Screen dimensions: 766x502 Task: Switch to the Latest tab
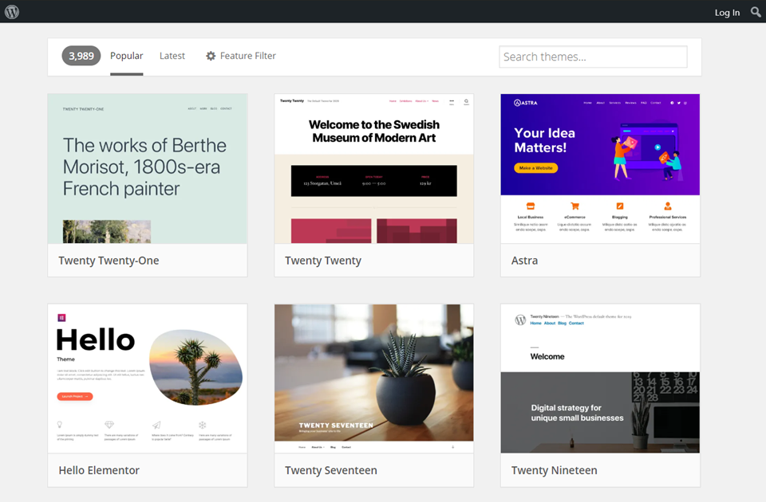pos(172,56)
